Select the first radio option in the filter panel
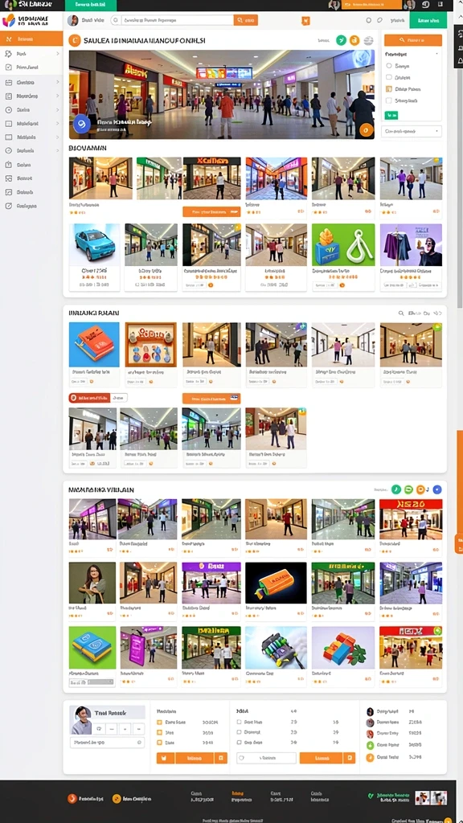Image resolution: width=463 pixels, height=823 pixels. click(x=389, y=66)
